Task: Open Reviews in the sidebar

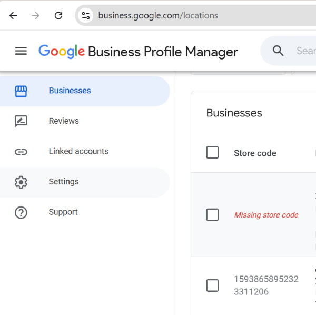Action: coord(85,121)
